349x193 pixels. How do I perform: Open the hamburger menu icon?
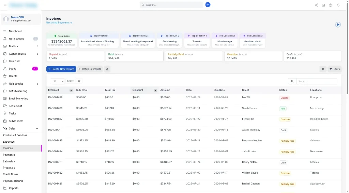[5, 5]
